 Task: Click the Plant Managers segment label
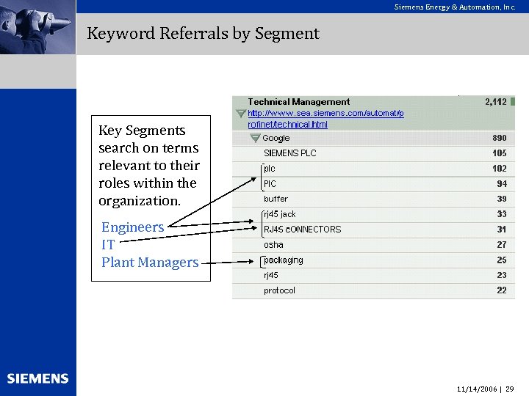[x=150, y=263]
